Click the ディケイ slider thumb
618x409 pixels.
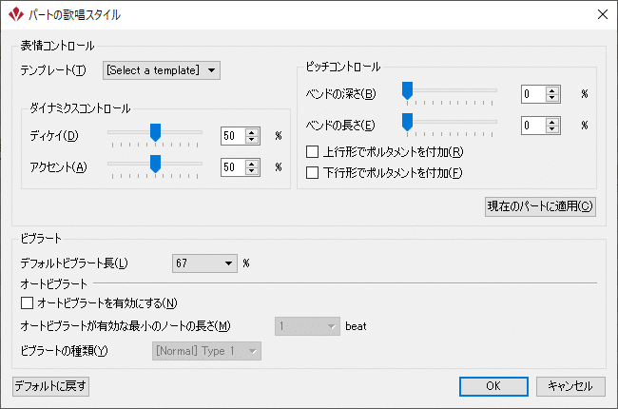coord(156,132)
